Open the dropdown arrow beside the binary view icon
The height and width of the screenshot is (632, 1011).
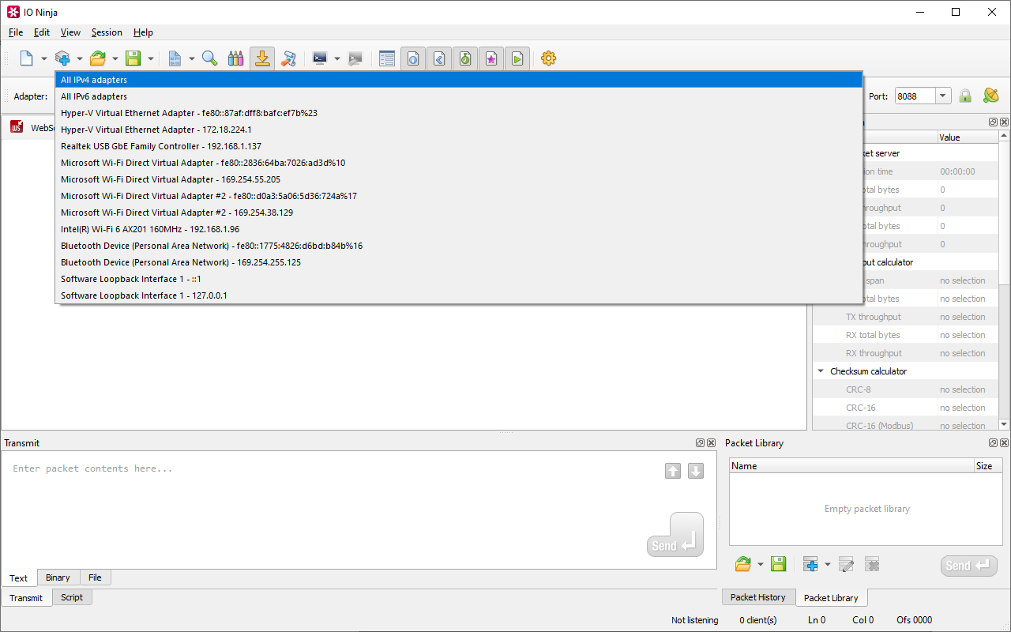pyautogui.click(x=191, y=58)
